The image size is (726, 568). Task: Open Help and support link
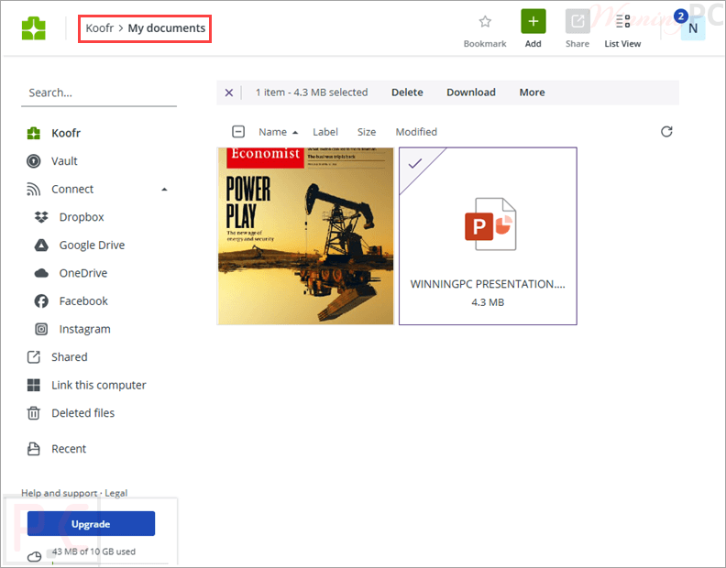pyautogui.click(x=60, y=493)
